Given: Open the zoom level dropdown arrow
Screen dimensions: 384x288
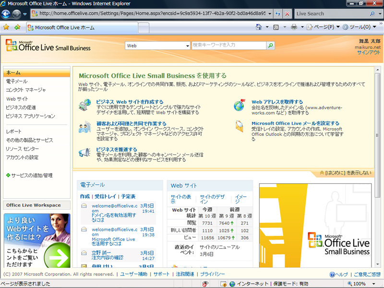Looking at the screenshot, I should point(374,284).
